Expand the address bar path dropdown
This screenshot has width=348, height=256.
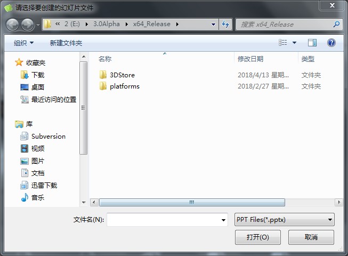pyautogui.click(x=213, y=24)
